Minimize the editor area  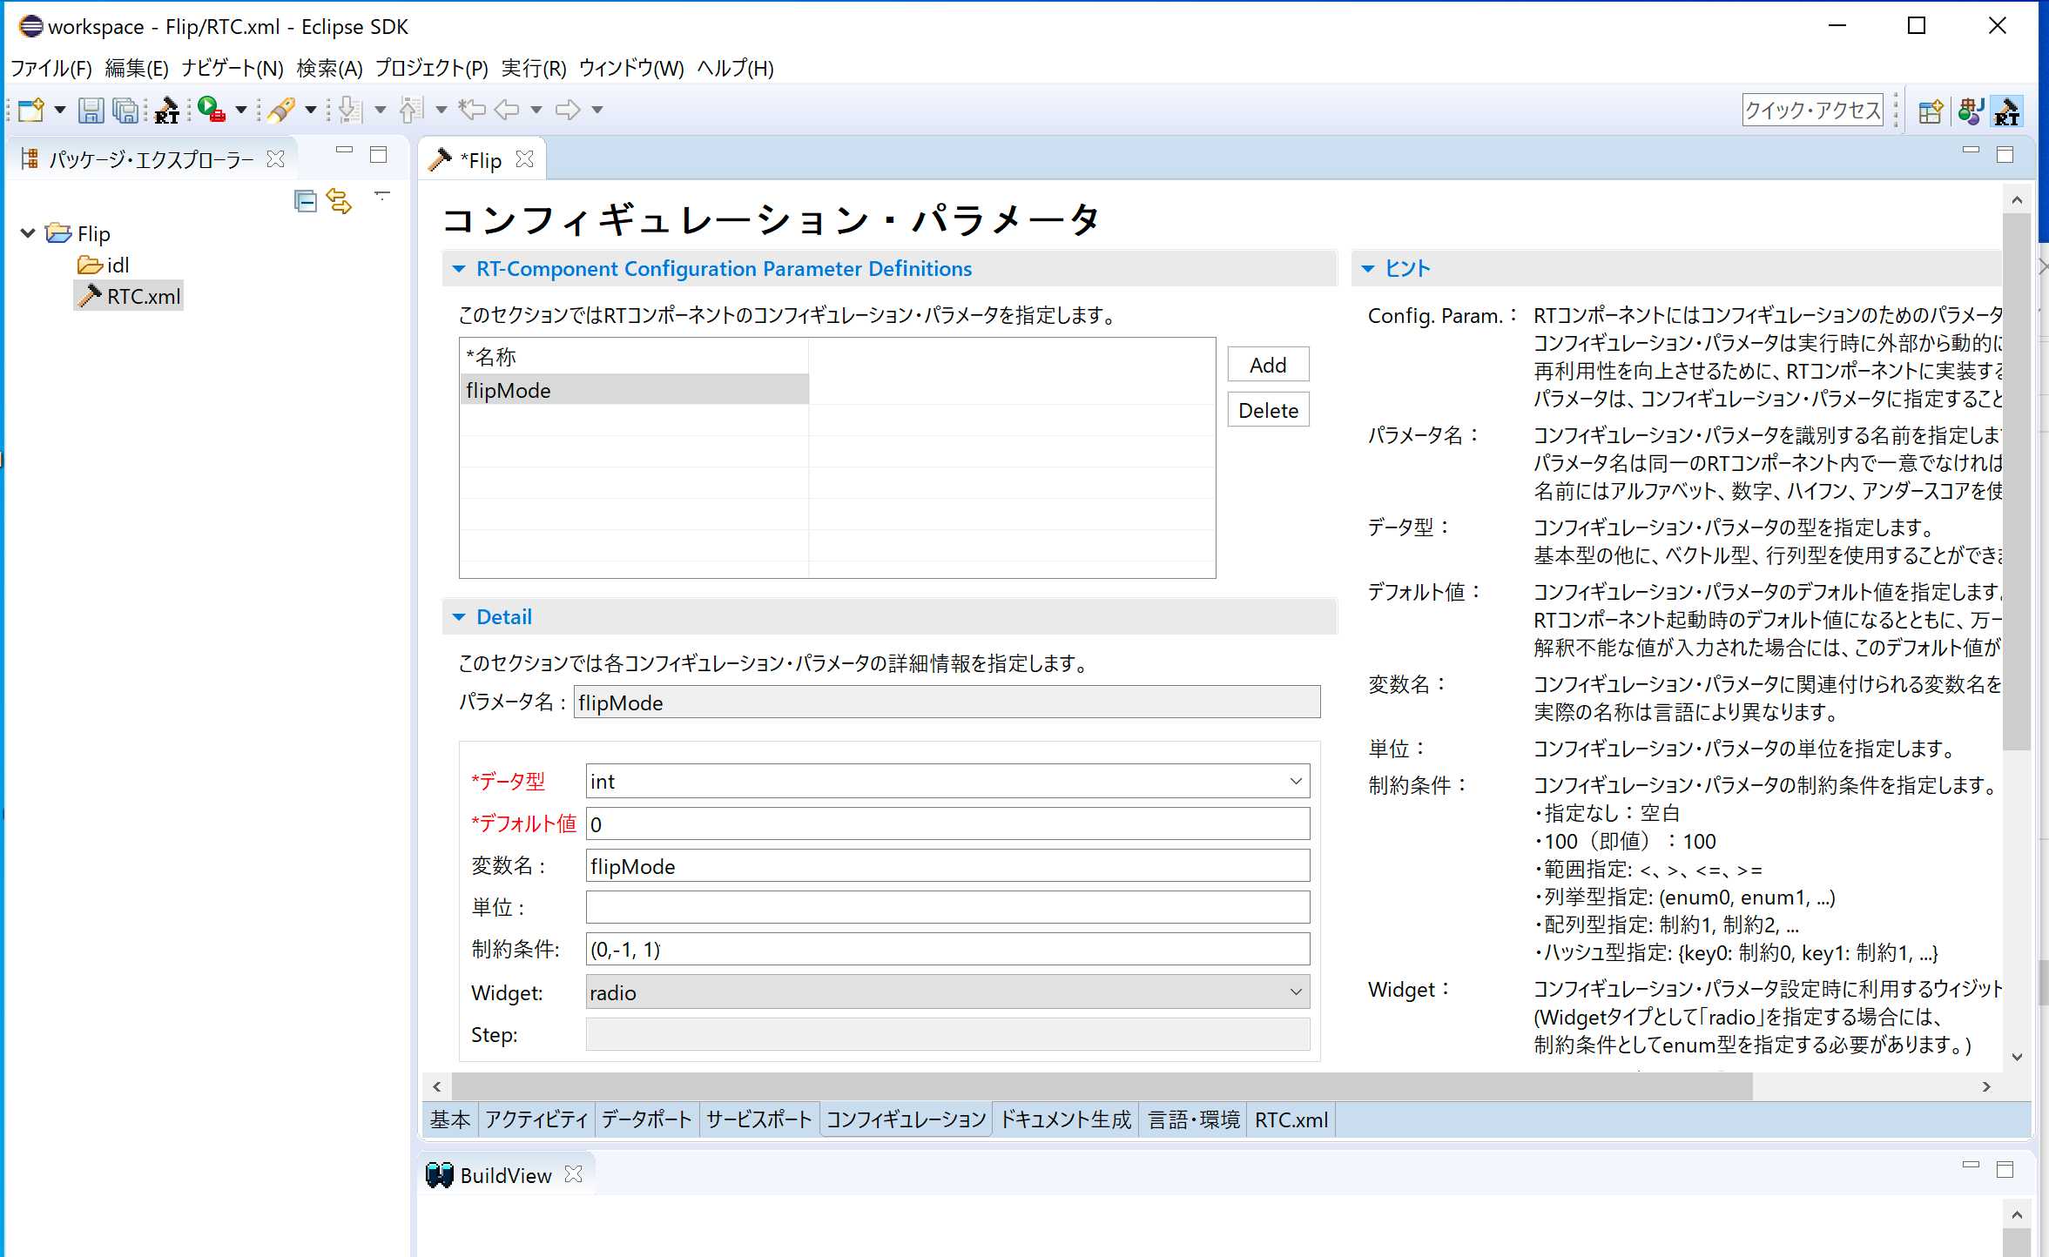click(1971, 151)
